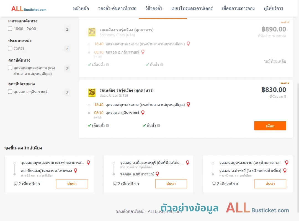Show info icon next to เลื่อนตั๋ว in Basic Class trip
Image resolution: width=299 pixels, height=221 pixels.
tap(107, 125)
